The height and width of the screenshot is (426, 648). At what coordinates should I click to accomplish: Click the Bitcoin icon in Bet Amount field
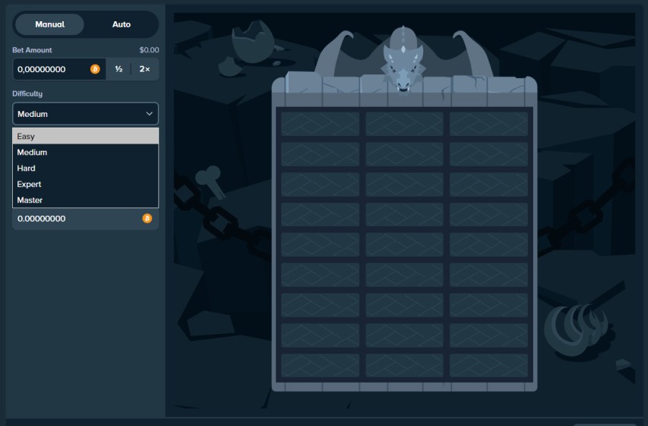[95, 69]
